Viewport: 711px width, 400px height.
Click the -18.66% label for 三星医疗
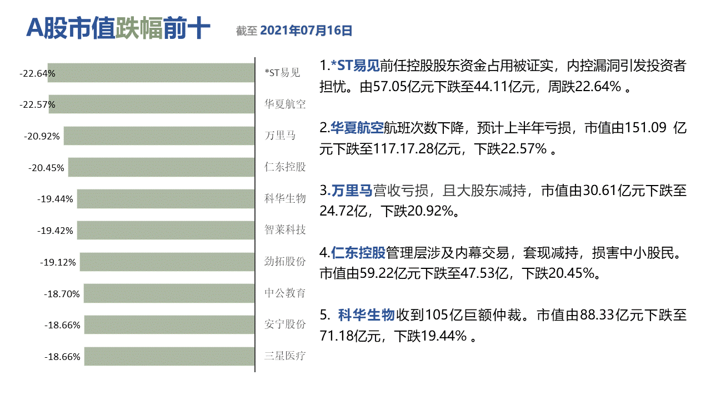[x=62, y=357]
